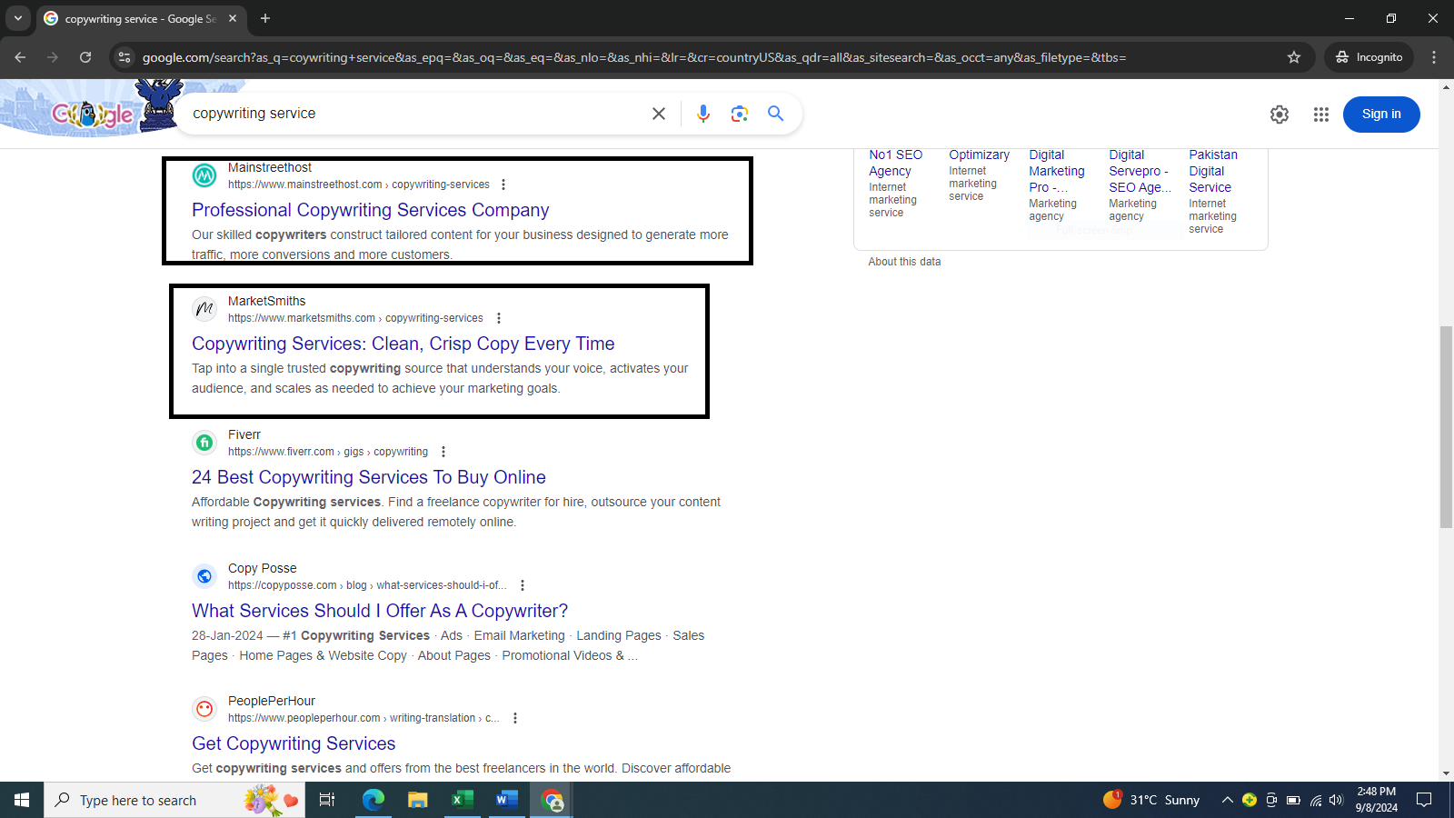Start voice search with microphone icon
The image size is (1454, 818).
click(x=702, y=114)
